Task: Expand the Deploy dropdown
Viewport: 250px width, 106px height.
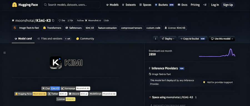Action: point(168,39)
